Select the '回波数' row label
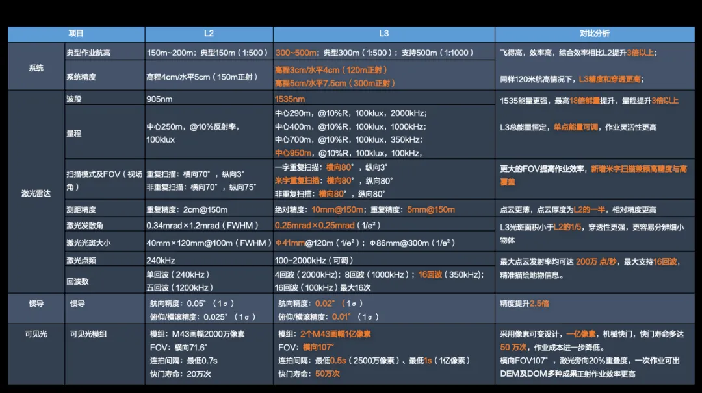 [x=77, y=281]
